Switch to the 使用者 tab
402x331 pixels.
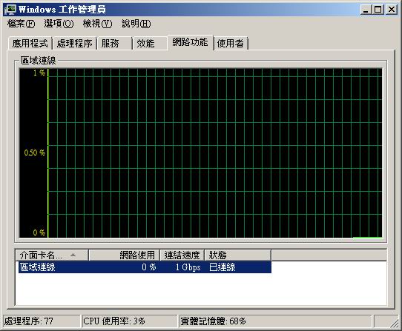(x=231, y=43)
